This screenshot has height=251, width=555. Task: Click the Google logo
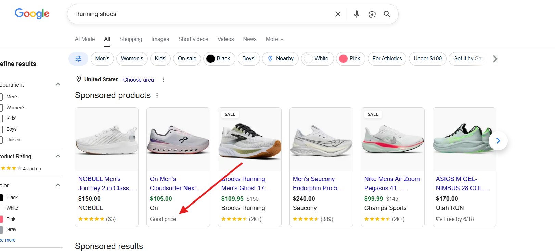pos(32,14)
